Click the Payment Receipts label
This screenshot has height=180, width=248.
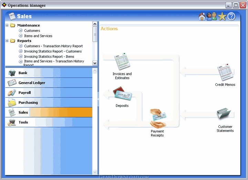[x=157, y=133]
